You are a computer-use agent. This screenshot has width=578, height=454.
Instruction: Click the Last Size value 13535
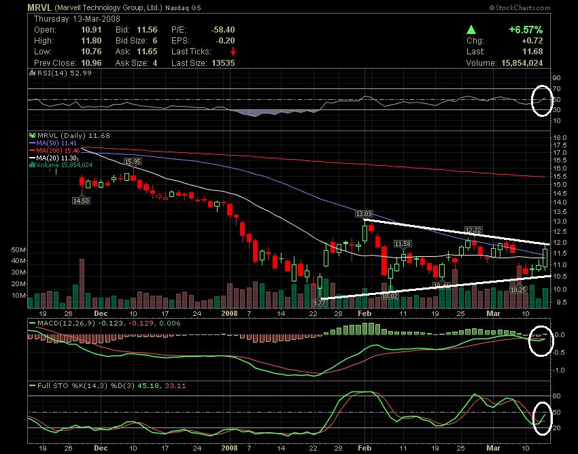tap(223, 63)
